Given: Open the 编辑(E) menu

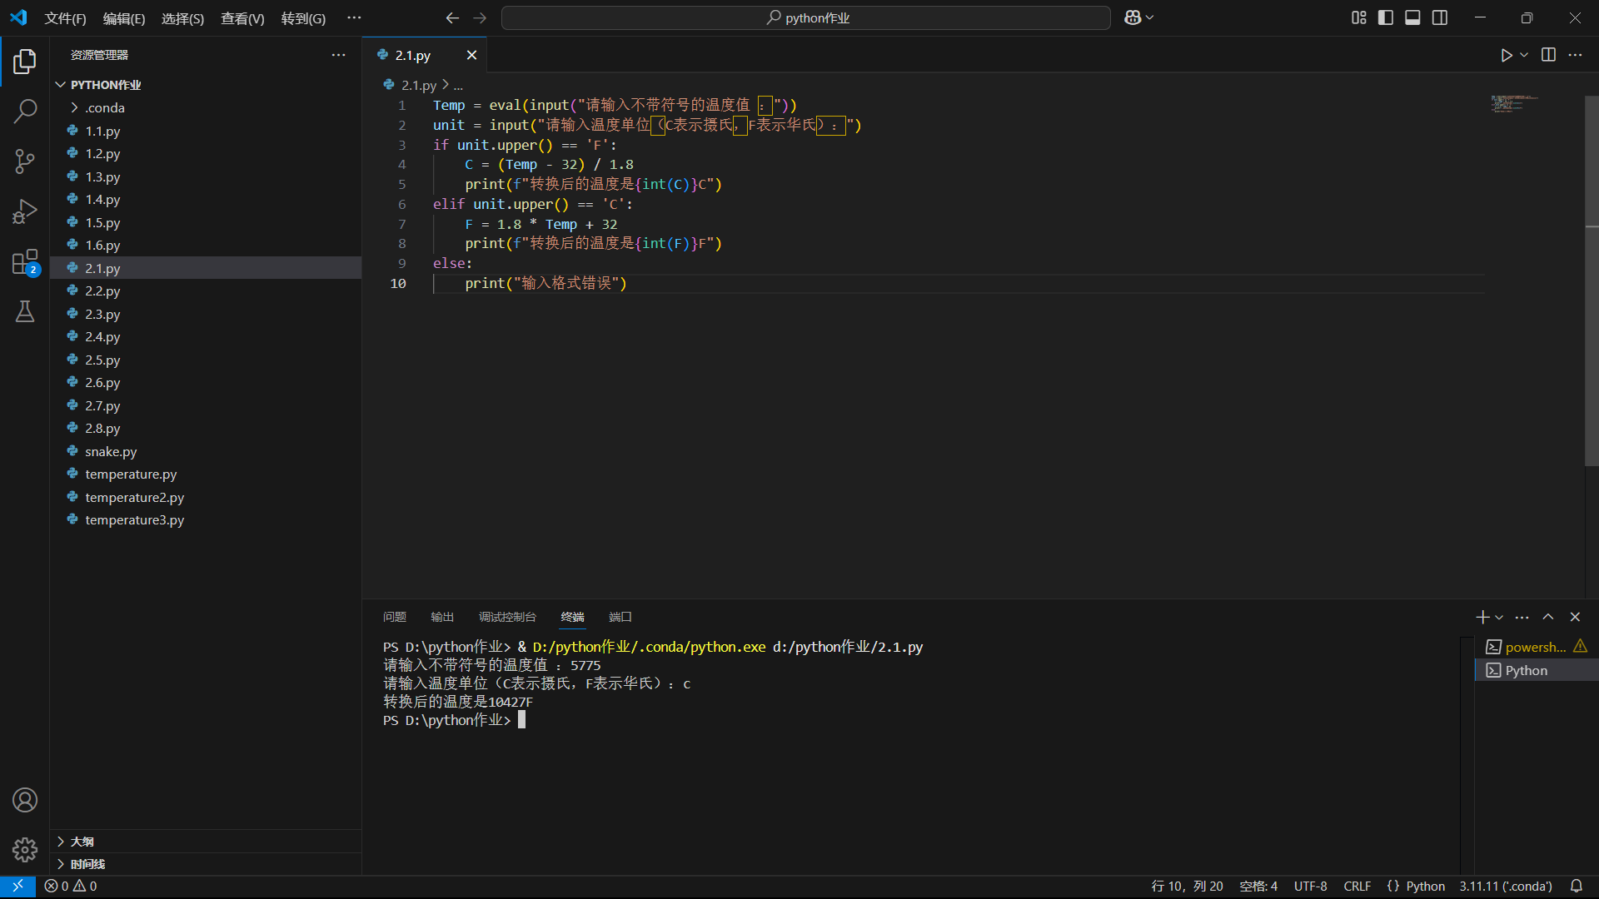Looking at the screenshot, I should (x=123, y=18).
